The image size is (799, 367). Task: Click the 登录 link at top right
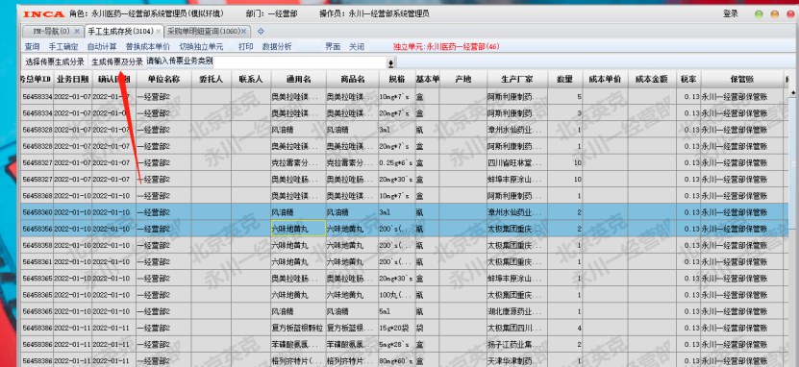730,14
